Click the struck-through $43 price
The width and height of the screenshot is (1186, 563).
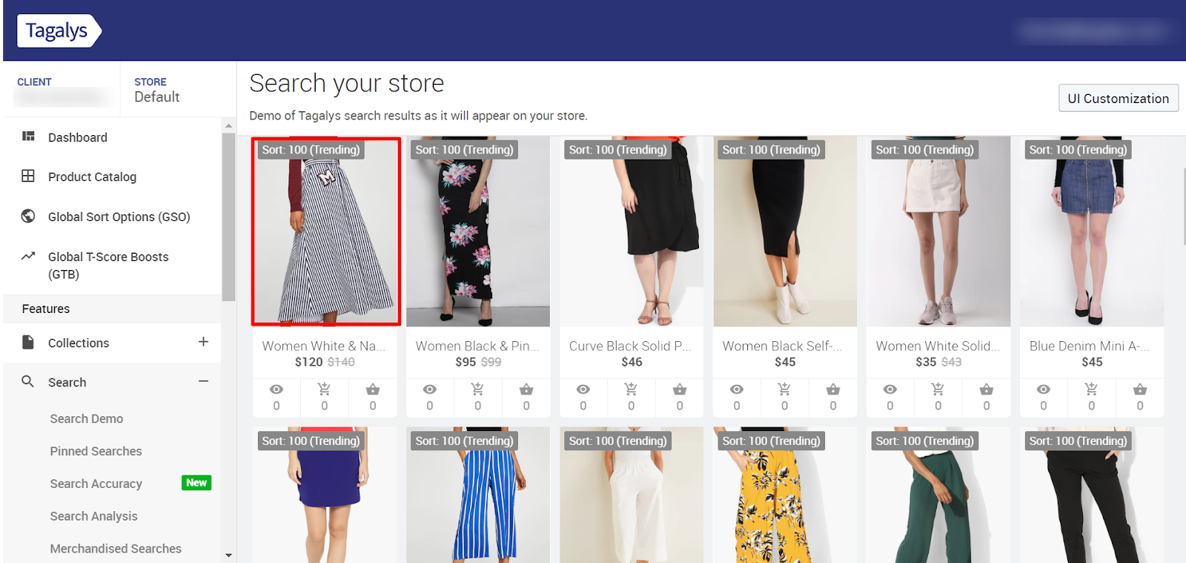[x=951, y=362]
